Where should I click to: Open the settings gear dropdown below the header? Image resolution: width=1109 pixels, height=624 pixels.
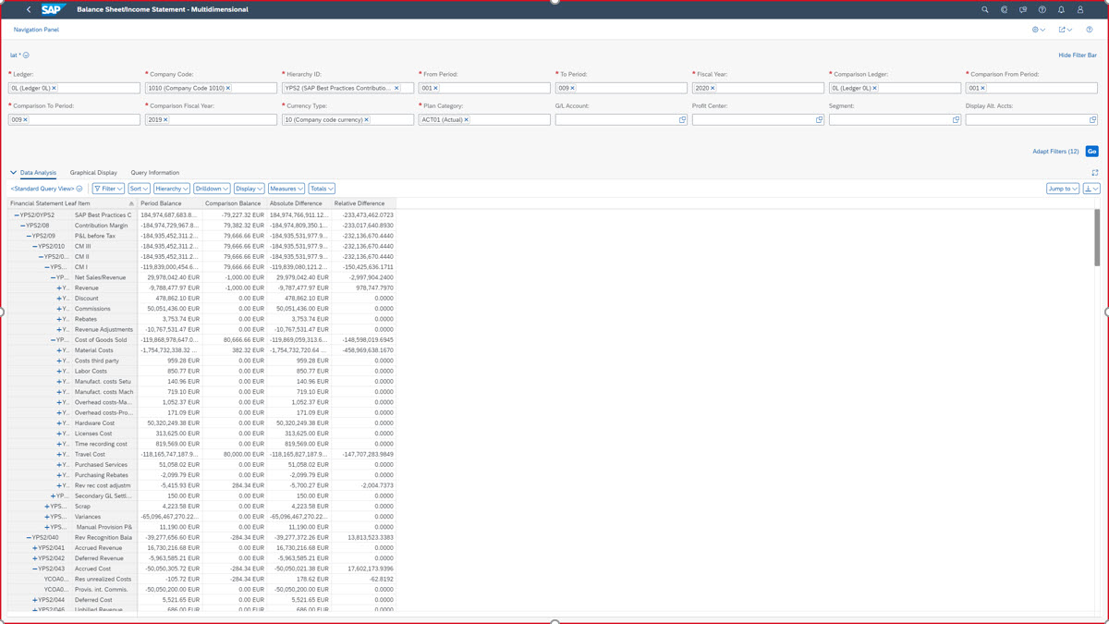(1039, 30)
